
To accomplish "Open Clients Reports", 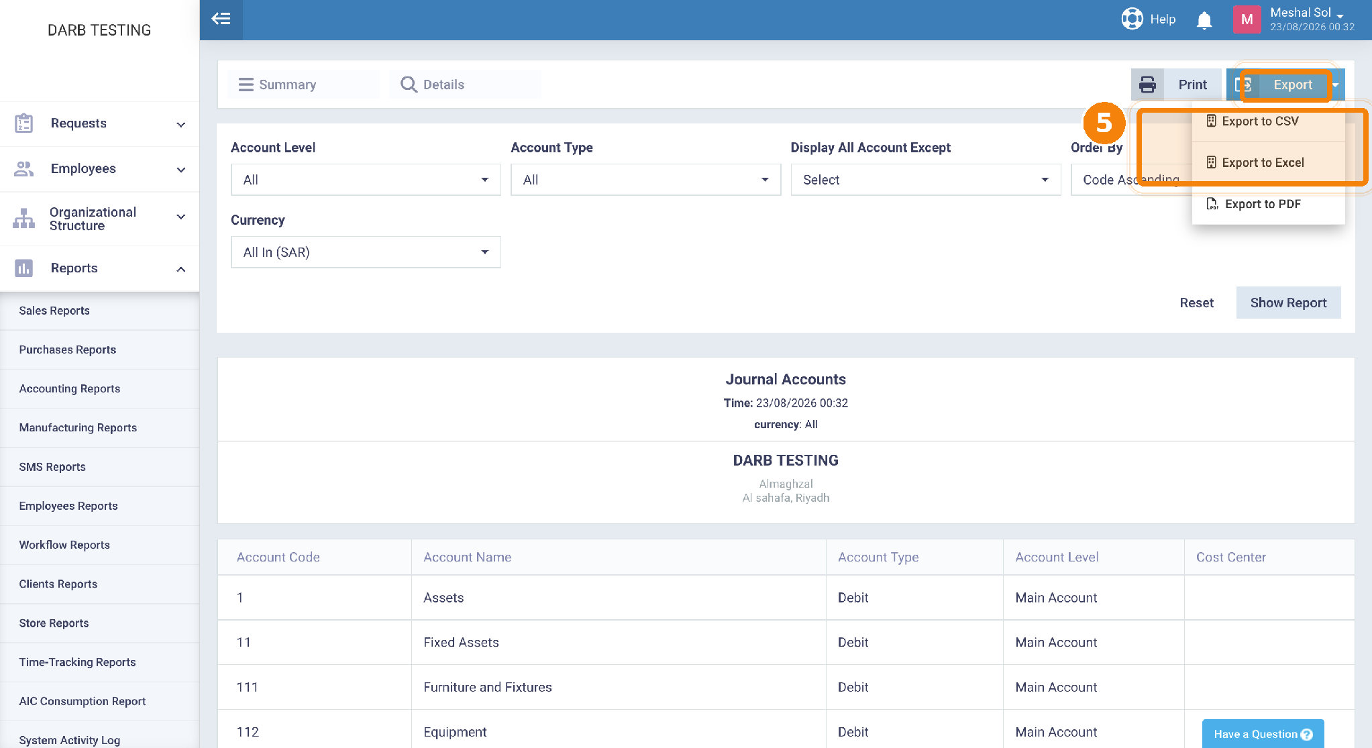I will (x=99, y=584).
